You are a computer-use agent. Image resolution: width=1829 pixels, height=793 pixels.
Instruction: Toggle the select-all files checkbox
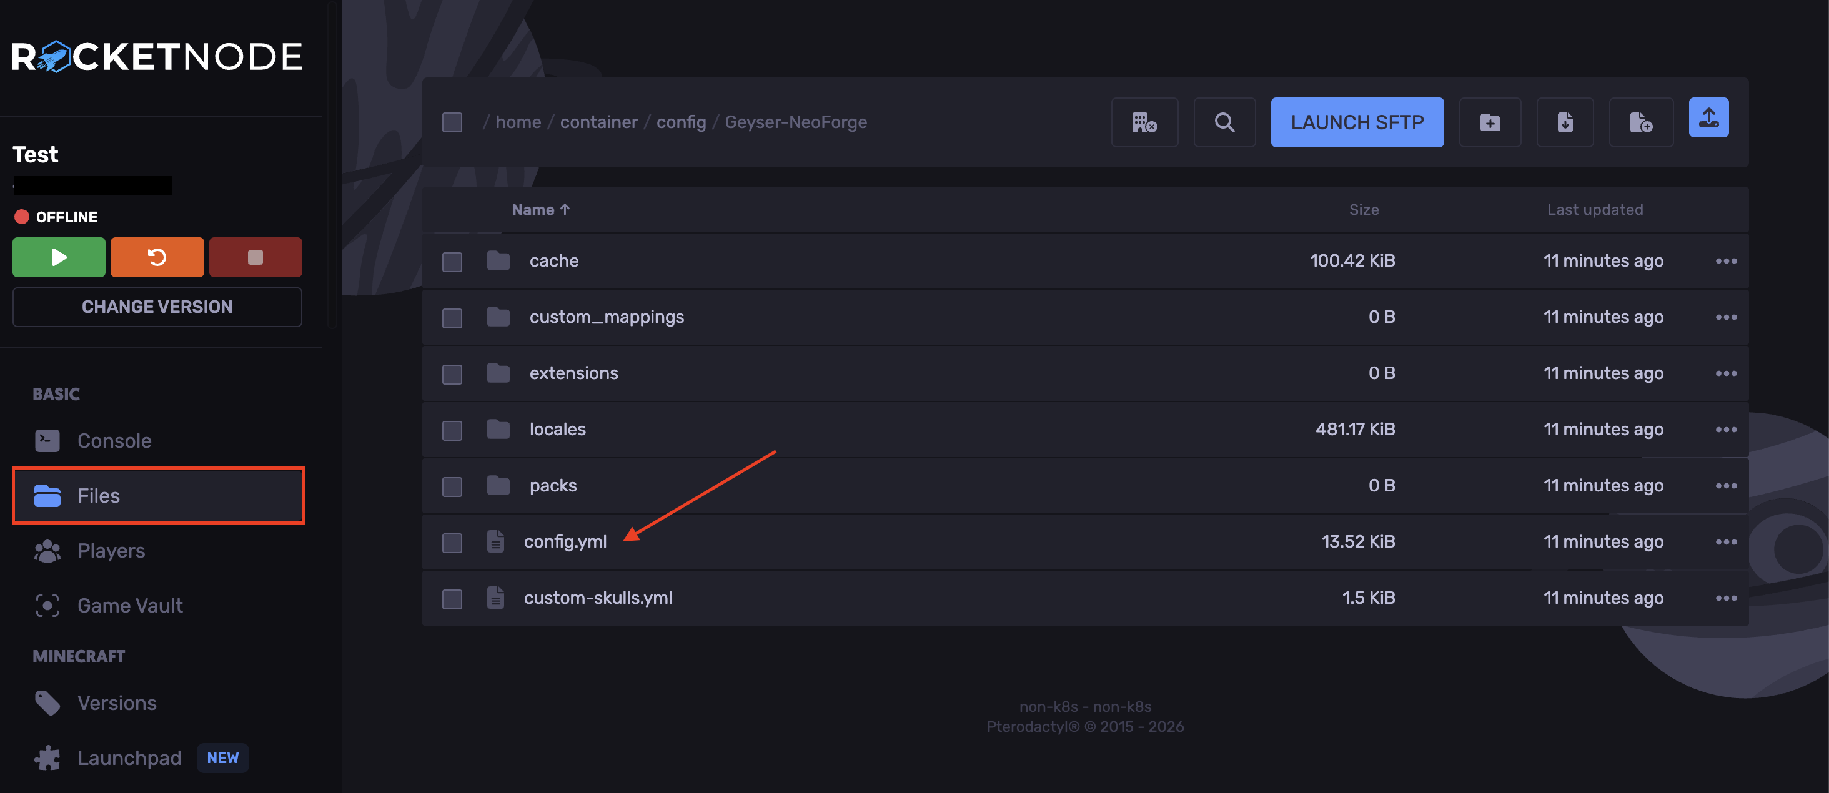point(452,122)
